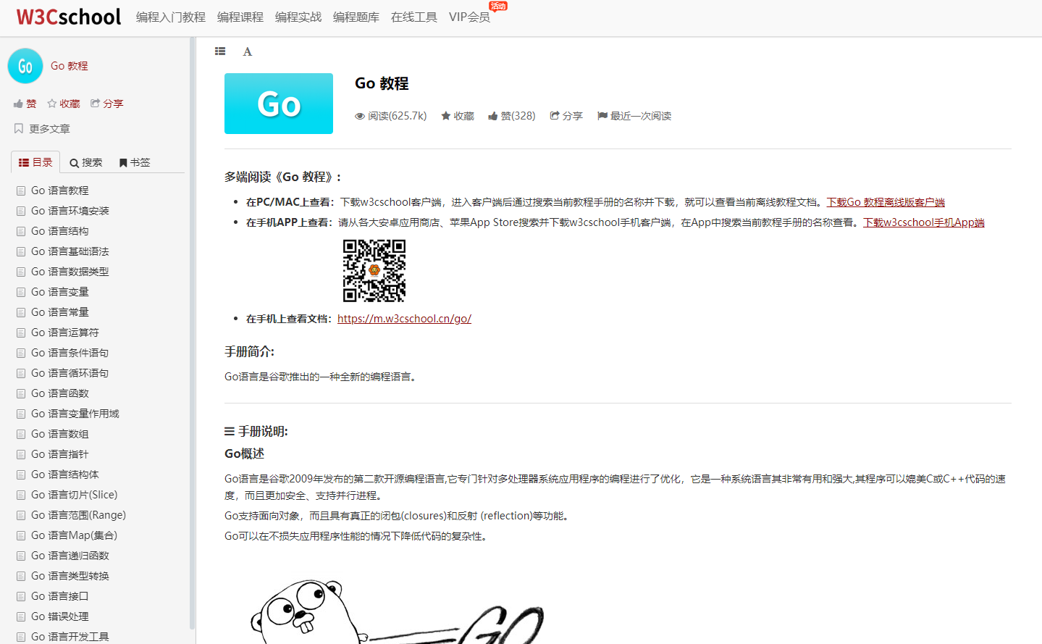The image size is (1042, 644).
Task: Click the Go 教程 sidebar title link
Action: pos(70,66)
